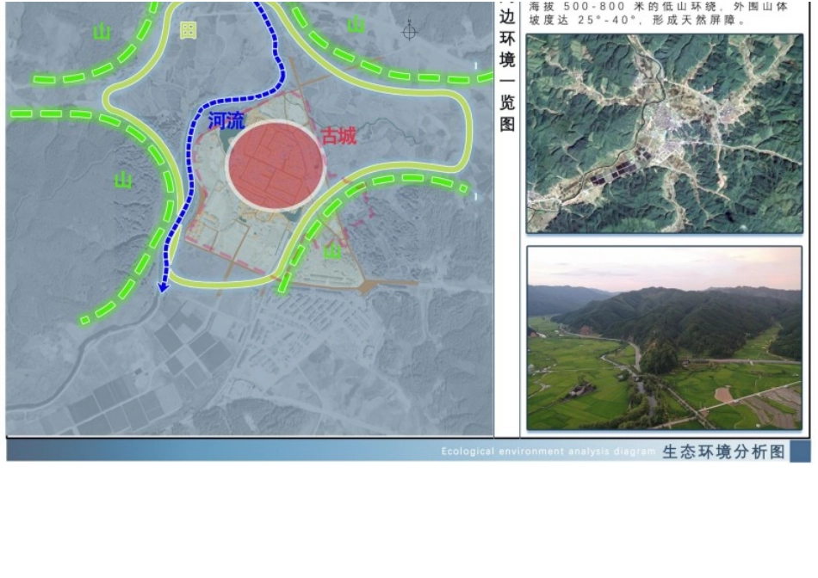Image resolution: width=818 pixels, height=578 pixels.
Task: Open the satellite image of the town
Action: coord(664,133)
